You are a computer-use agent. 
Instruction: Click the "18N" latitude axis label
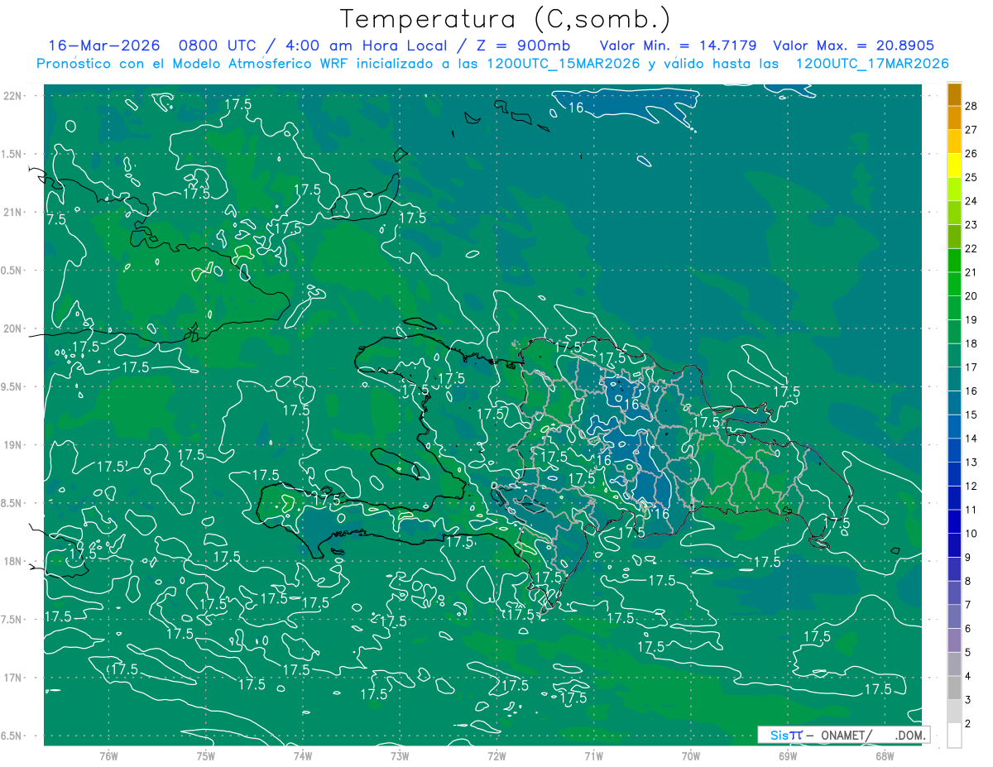pos(12,561)
